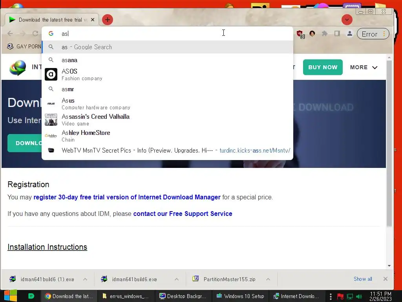Open the Windows Start button

pyautogui.click(x=11, y=296)
